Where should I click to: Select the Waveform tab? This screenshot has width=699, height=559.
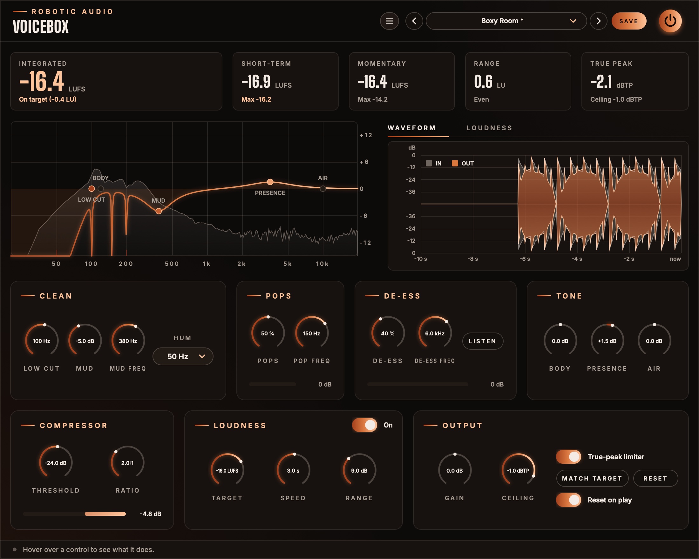click(x=412, y=128)
